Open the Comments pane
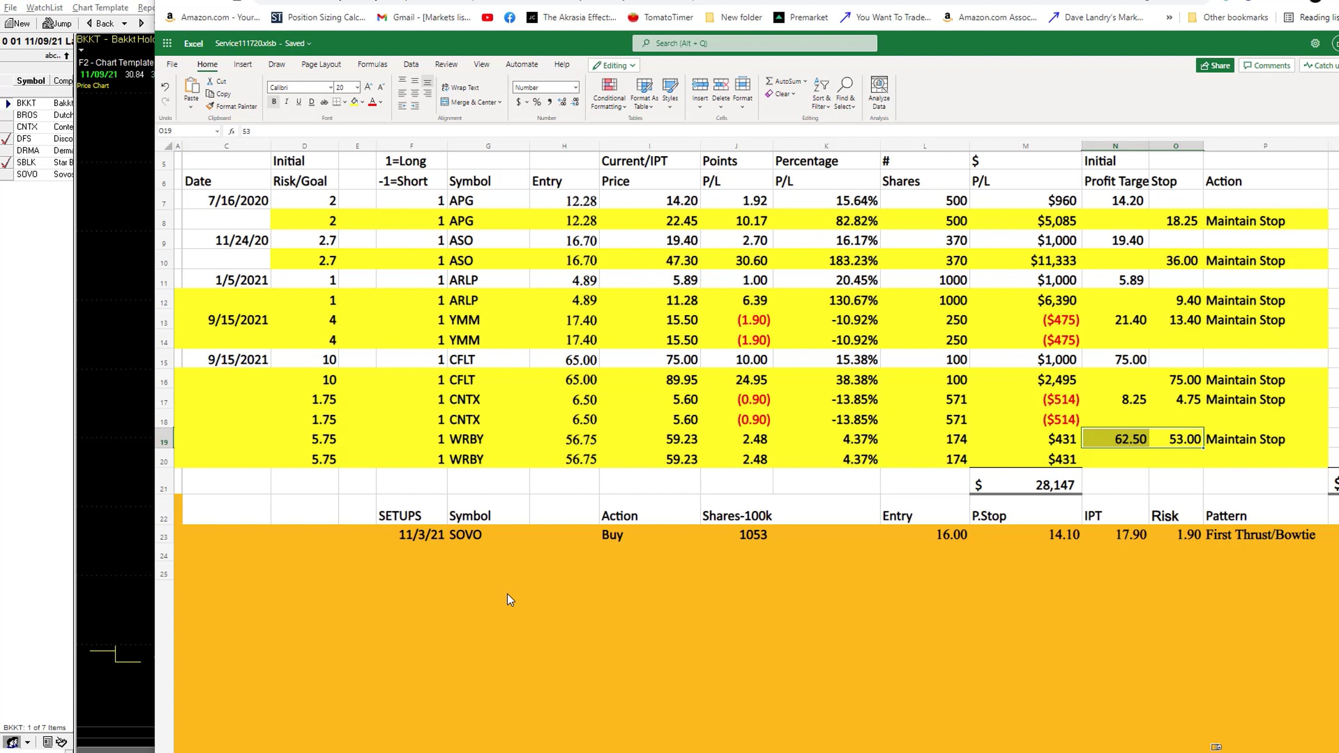Screen dimensions: 1339x753 (1266, 65)
